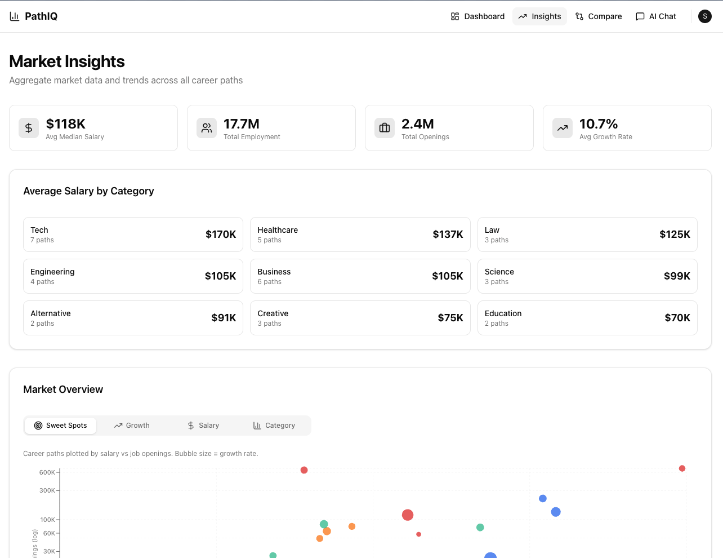
Task: Click the target icon on Sweet Spots tab
Action: 38,426
